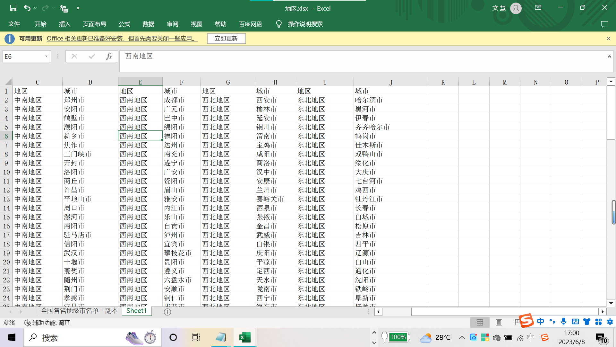Switch to 全国各省地级市名单 - 副本 sheet tab
The height and width of the screenshot is (347, 616).
[79, 311]
